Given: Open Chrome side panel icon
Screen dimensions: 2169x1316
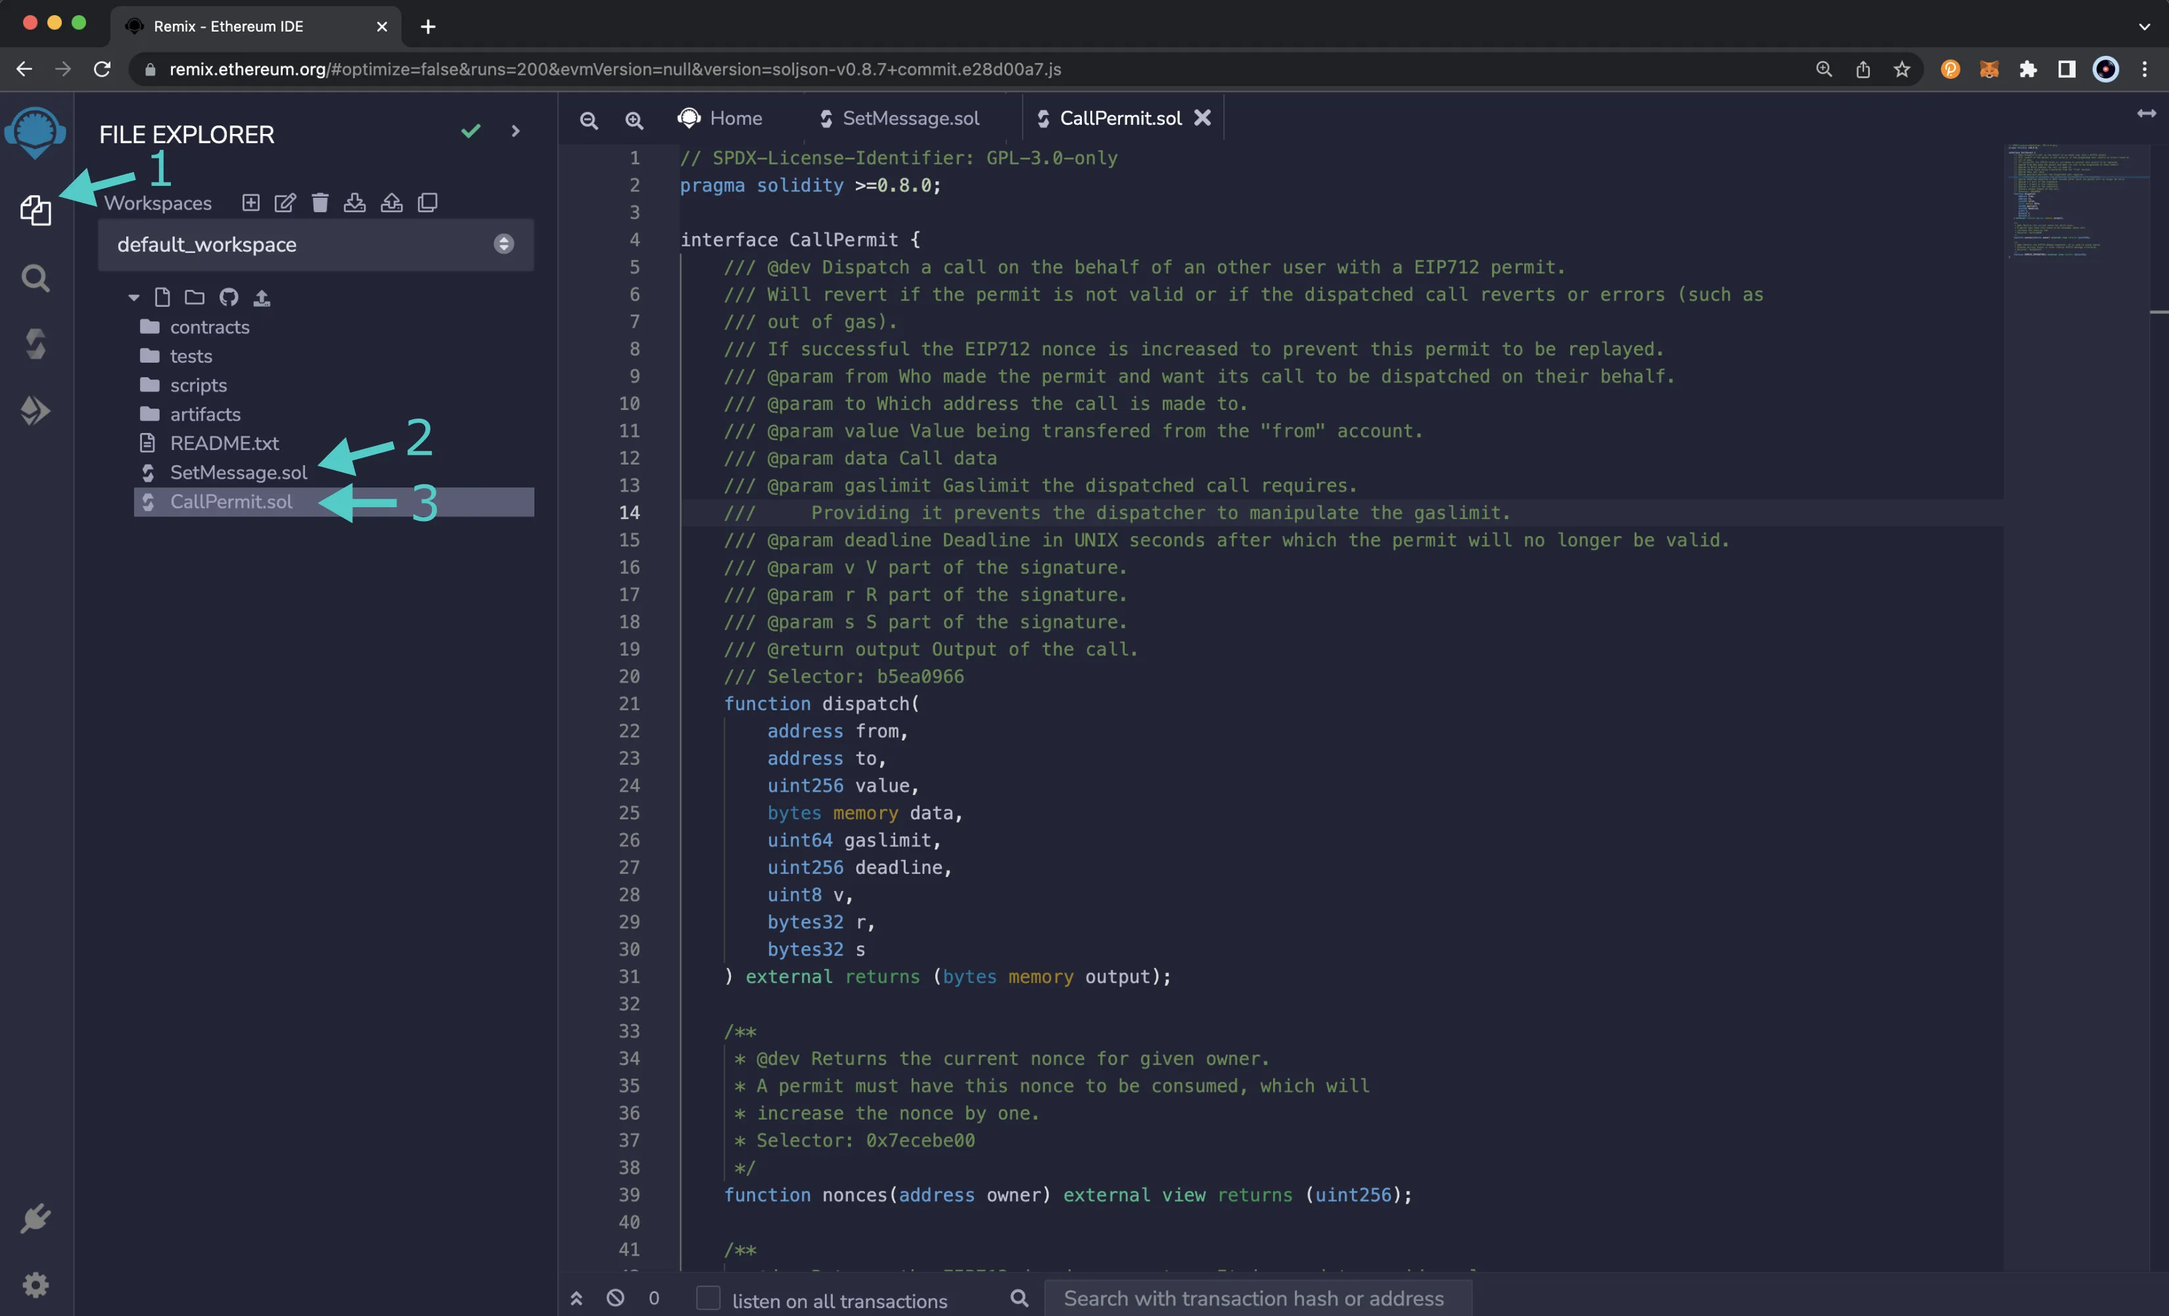Looking at the screenshot, I should click(2067, 70).
